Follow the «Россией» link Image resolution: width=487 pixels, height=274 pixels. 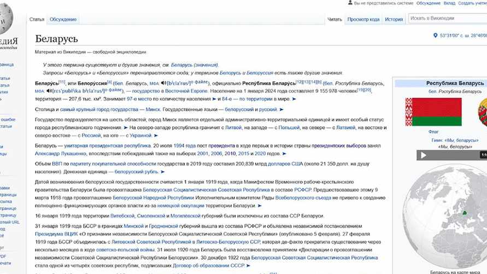tap(91, 136)
